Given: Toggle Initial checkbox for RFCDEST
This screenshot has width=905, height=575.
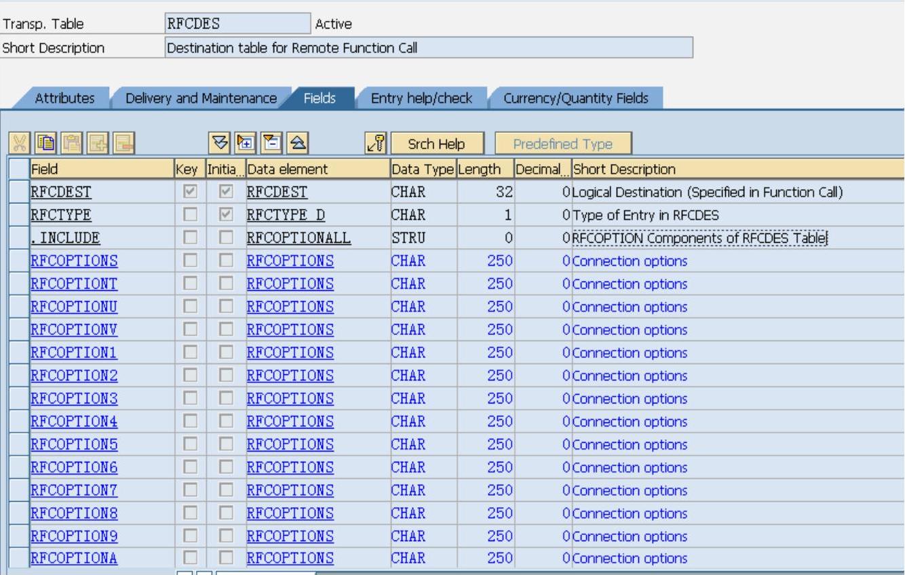Looking at the screenshot, I should tap(226, 192).
